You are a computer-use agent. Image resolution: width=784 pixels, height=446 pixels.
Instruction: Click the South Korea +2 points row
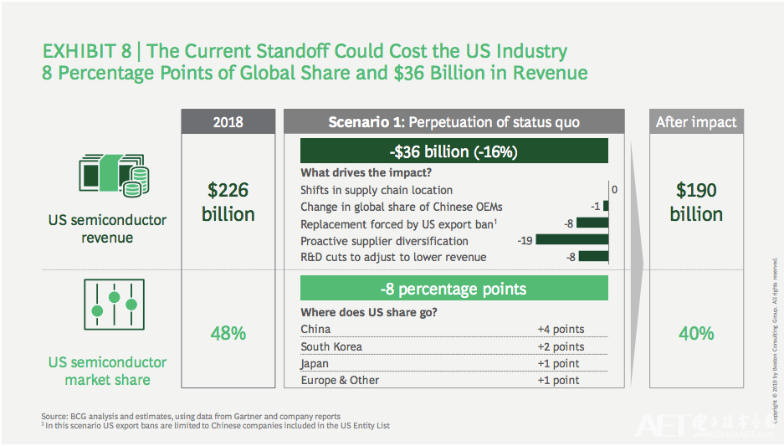pos(454,346)
